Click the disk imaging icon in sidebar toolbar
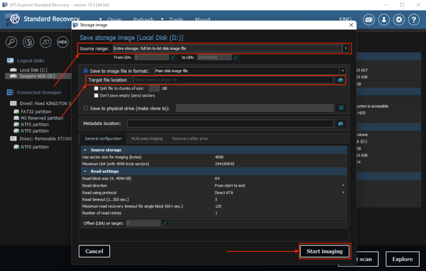The image size is (426, 271). pos(45,42)
